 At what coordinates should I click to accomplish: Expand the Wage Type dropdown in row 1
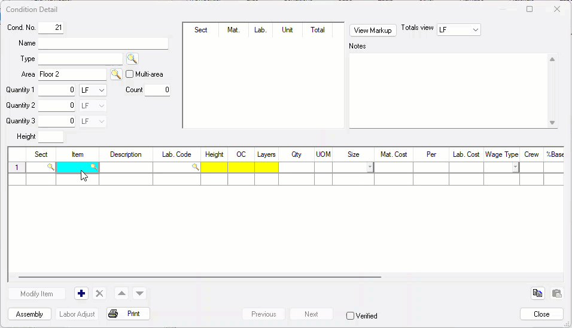click(x=515, y=167)
